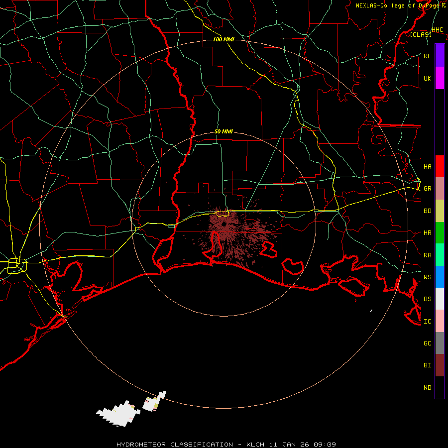448x448 pixels.
Task: Click the UK magenta legend swatch
Action: 440,78
